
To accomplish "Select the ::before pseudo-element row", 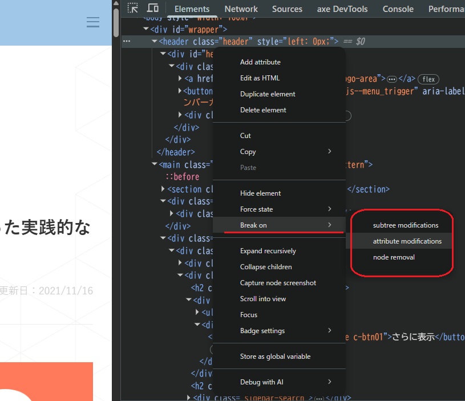I will pos(183,177).
